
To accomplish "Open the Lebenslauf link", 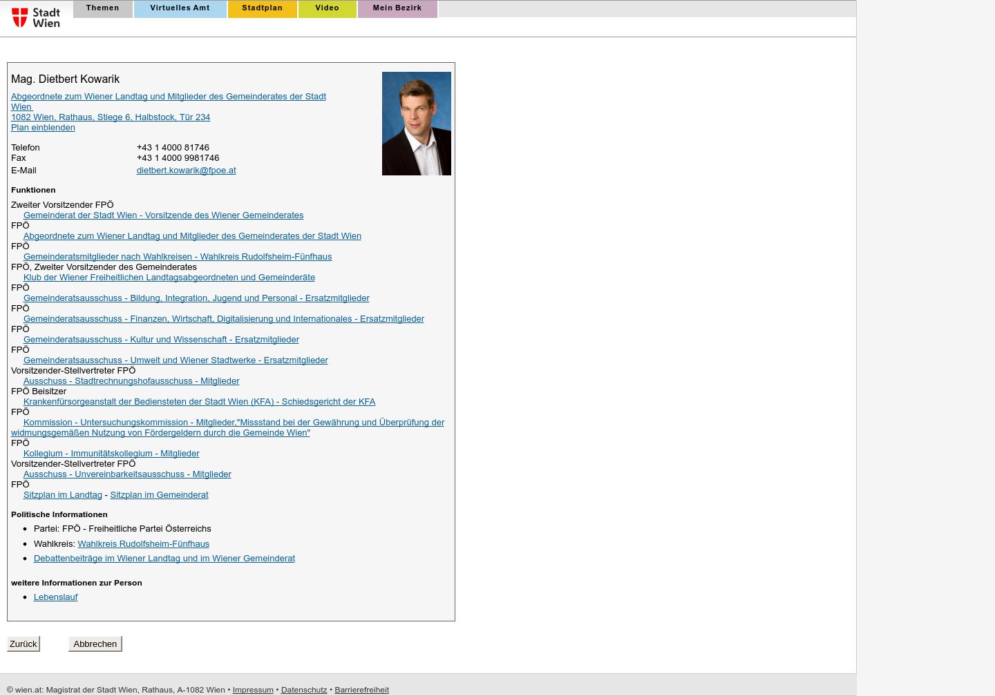I will 56,597.
